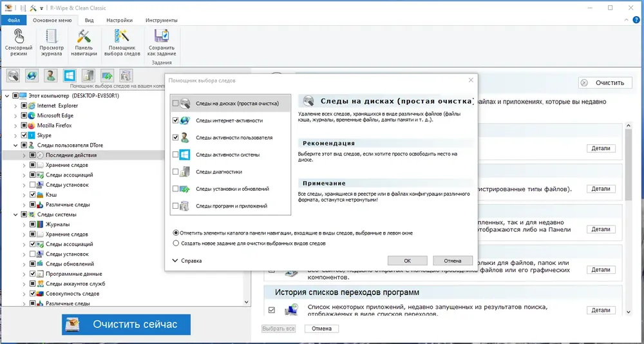Uncheck Следы интернет-активности checkbox in dialog

click(x=176, y=120)
